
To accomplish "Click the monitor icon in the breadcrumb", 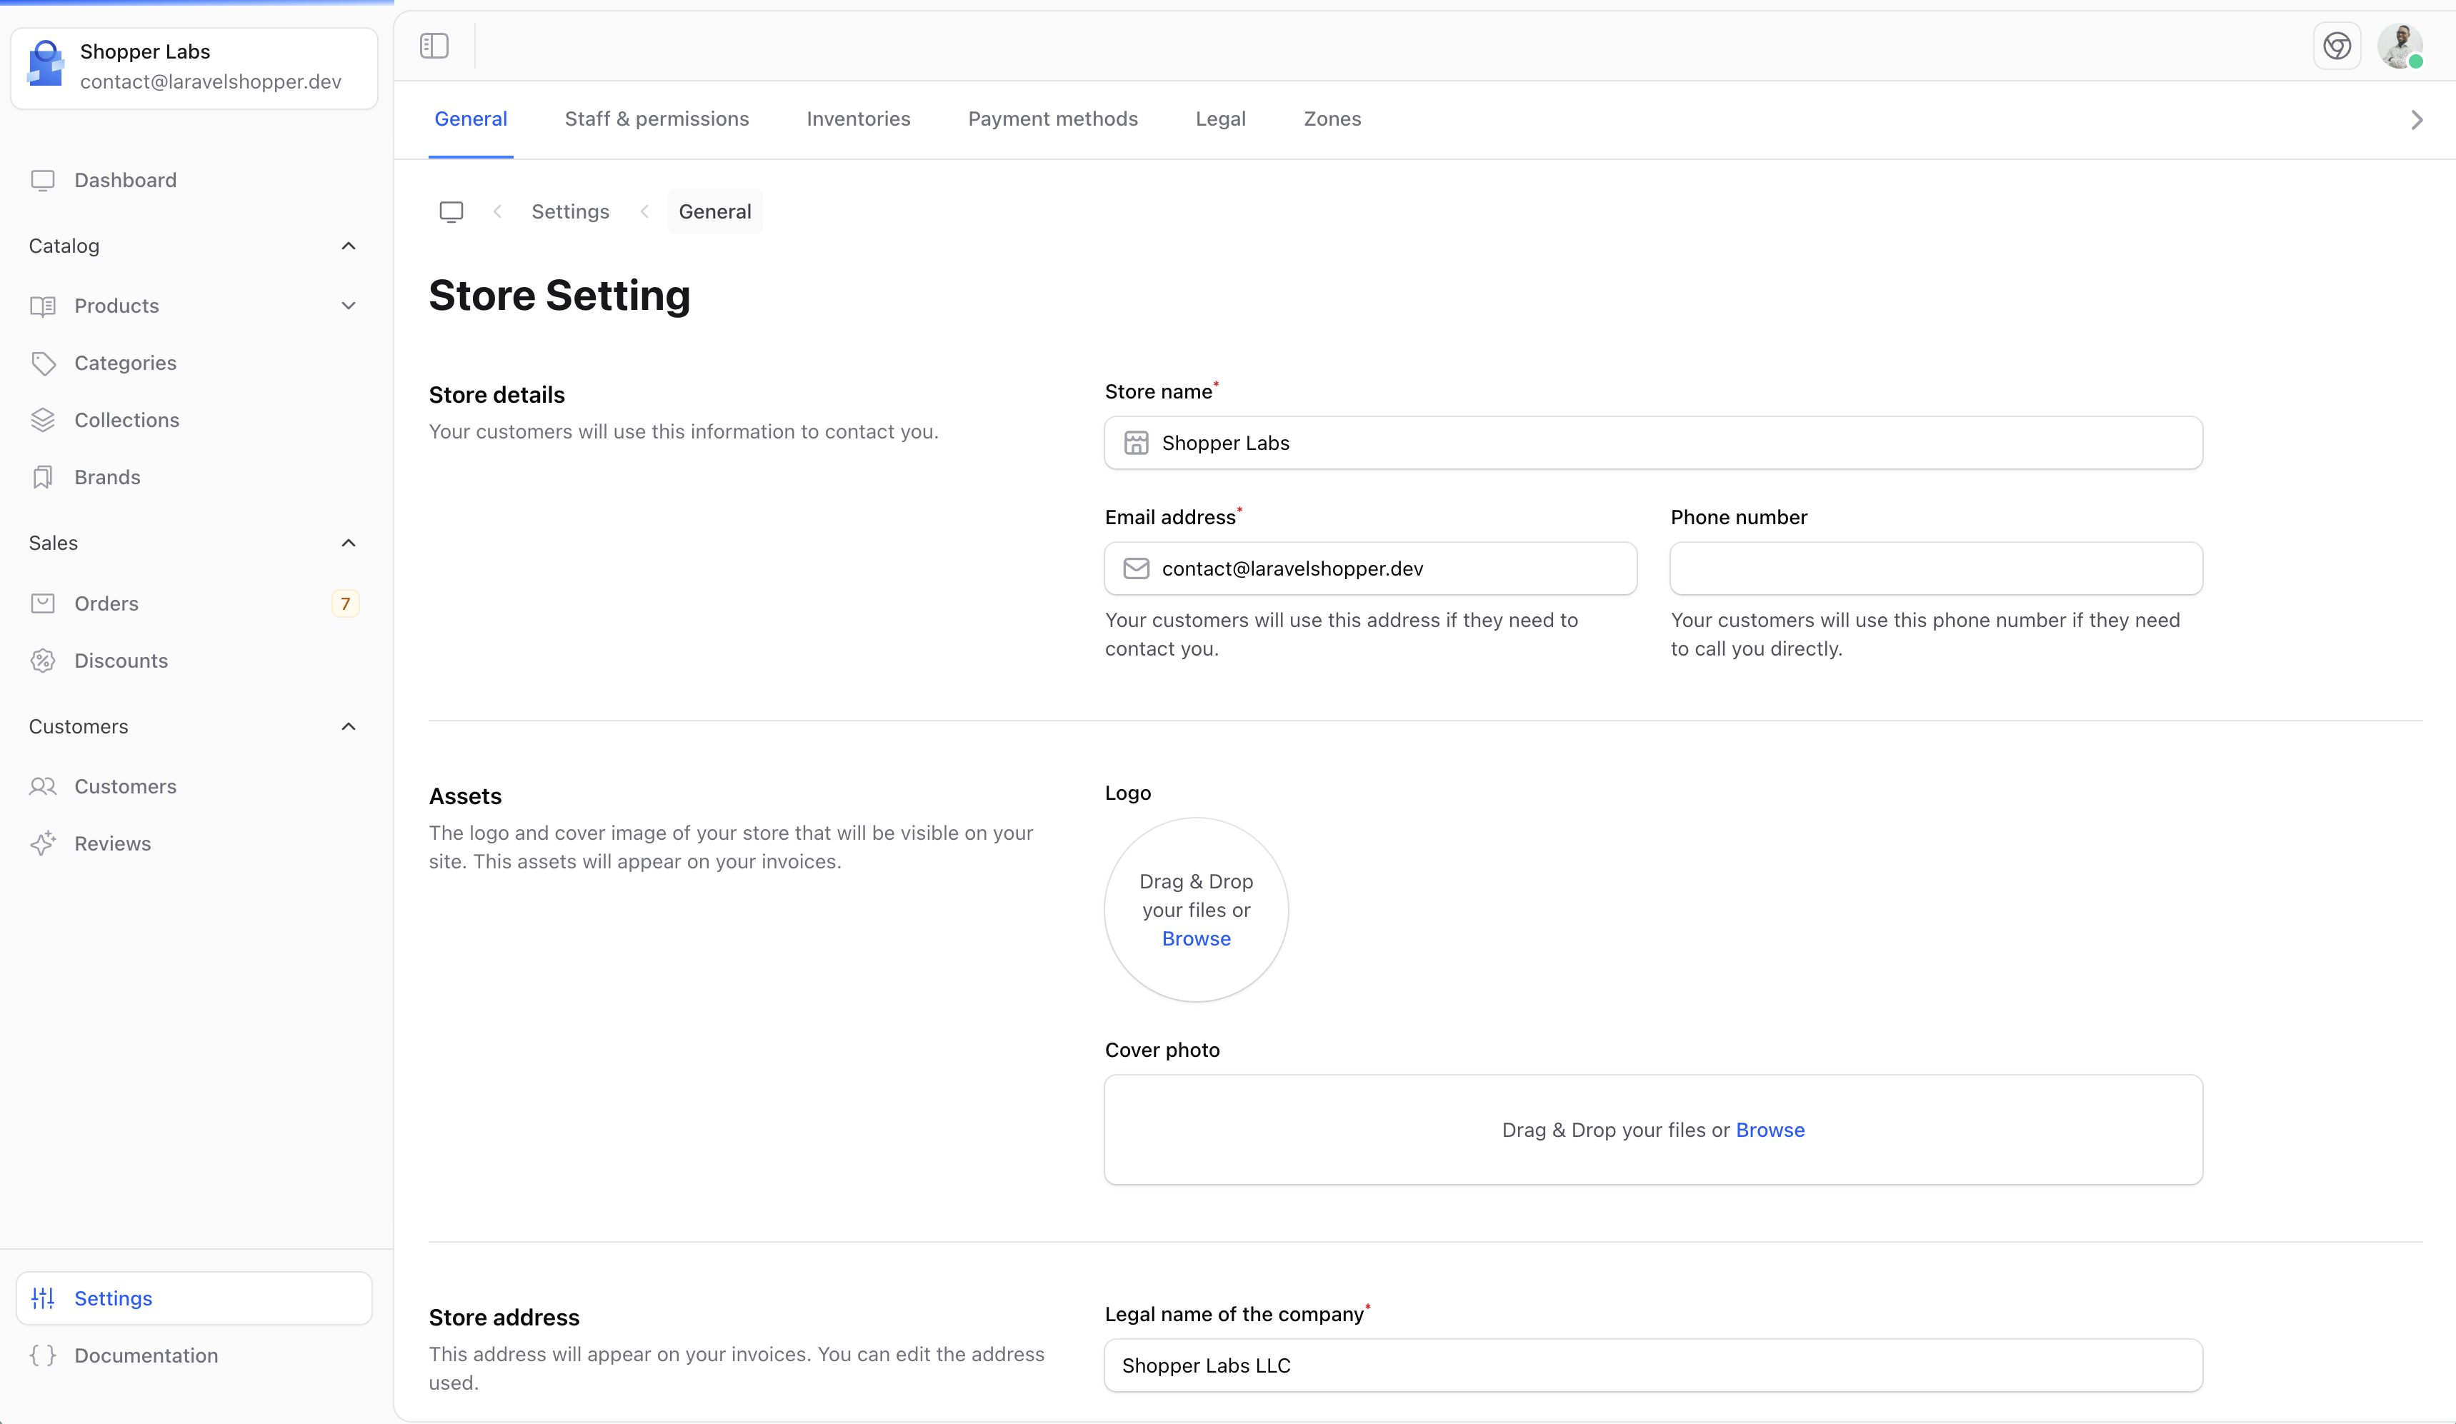I will click(451, 211).
